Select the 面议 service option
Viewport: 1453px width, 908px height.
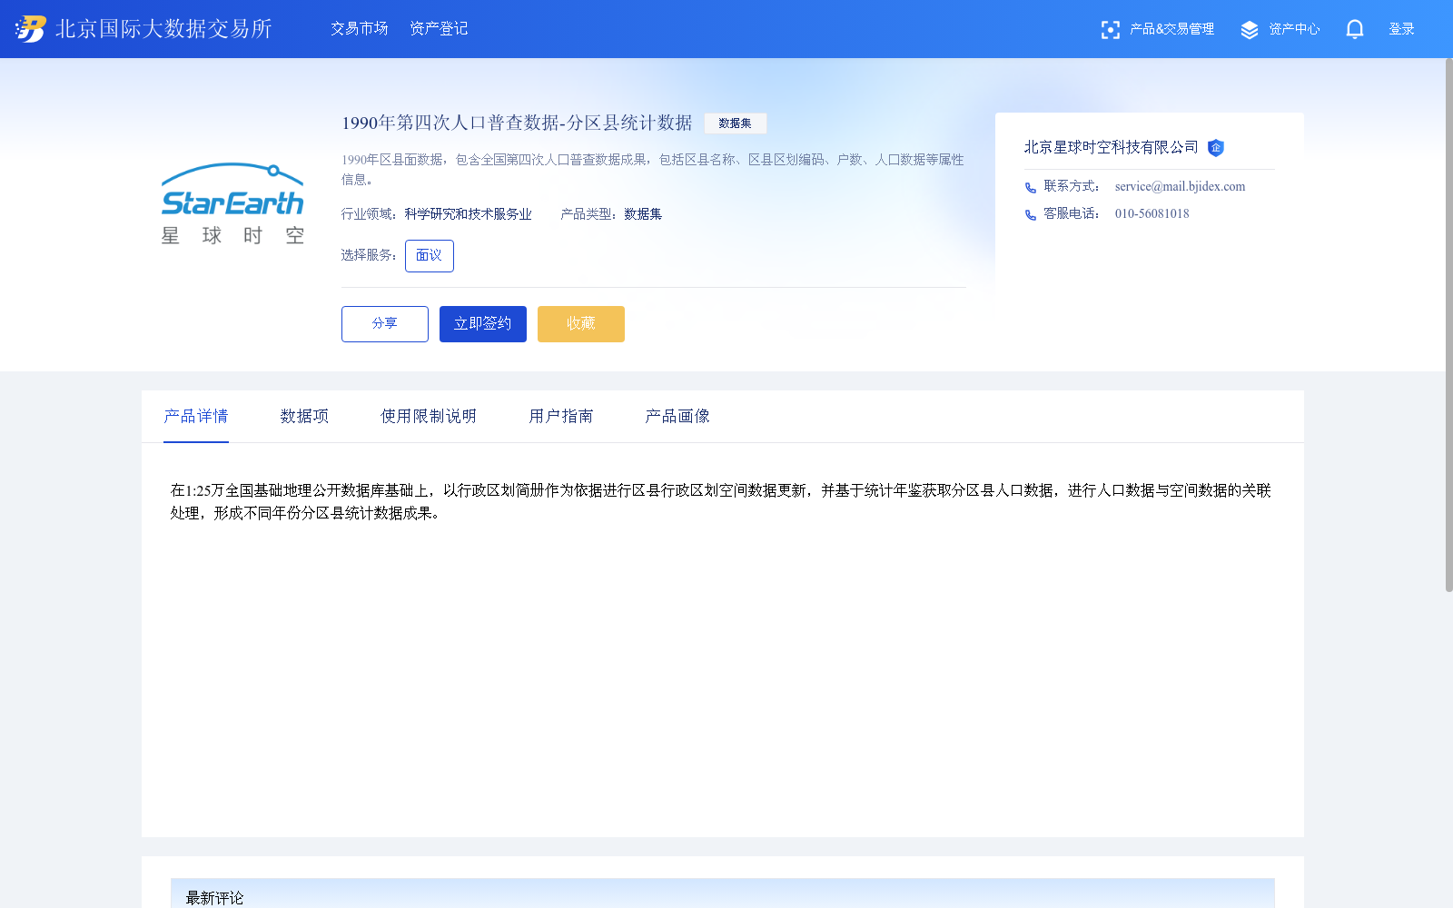[x=429, y=255]
